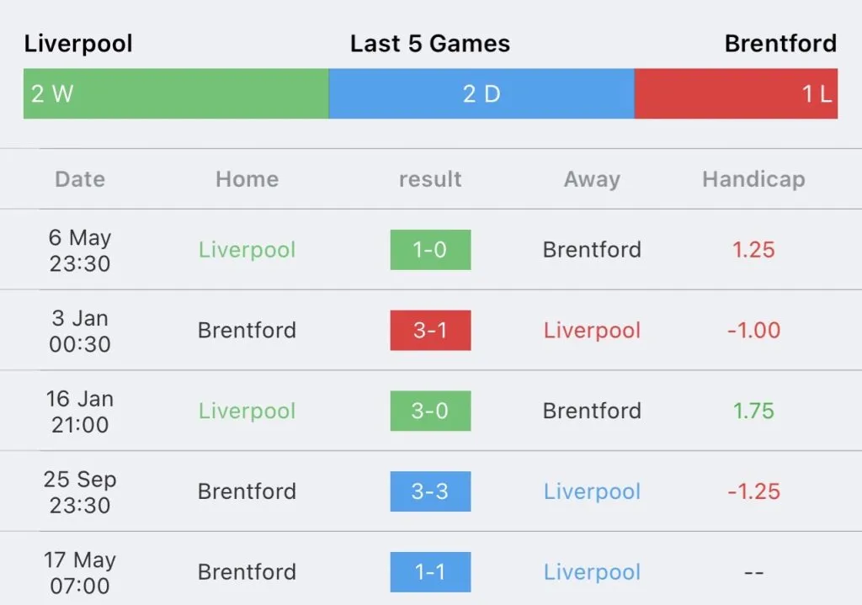Click red Liverpool away link in 3 Jan row

pyautogui.click(x=592, y=331)
